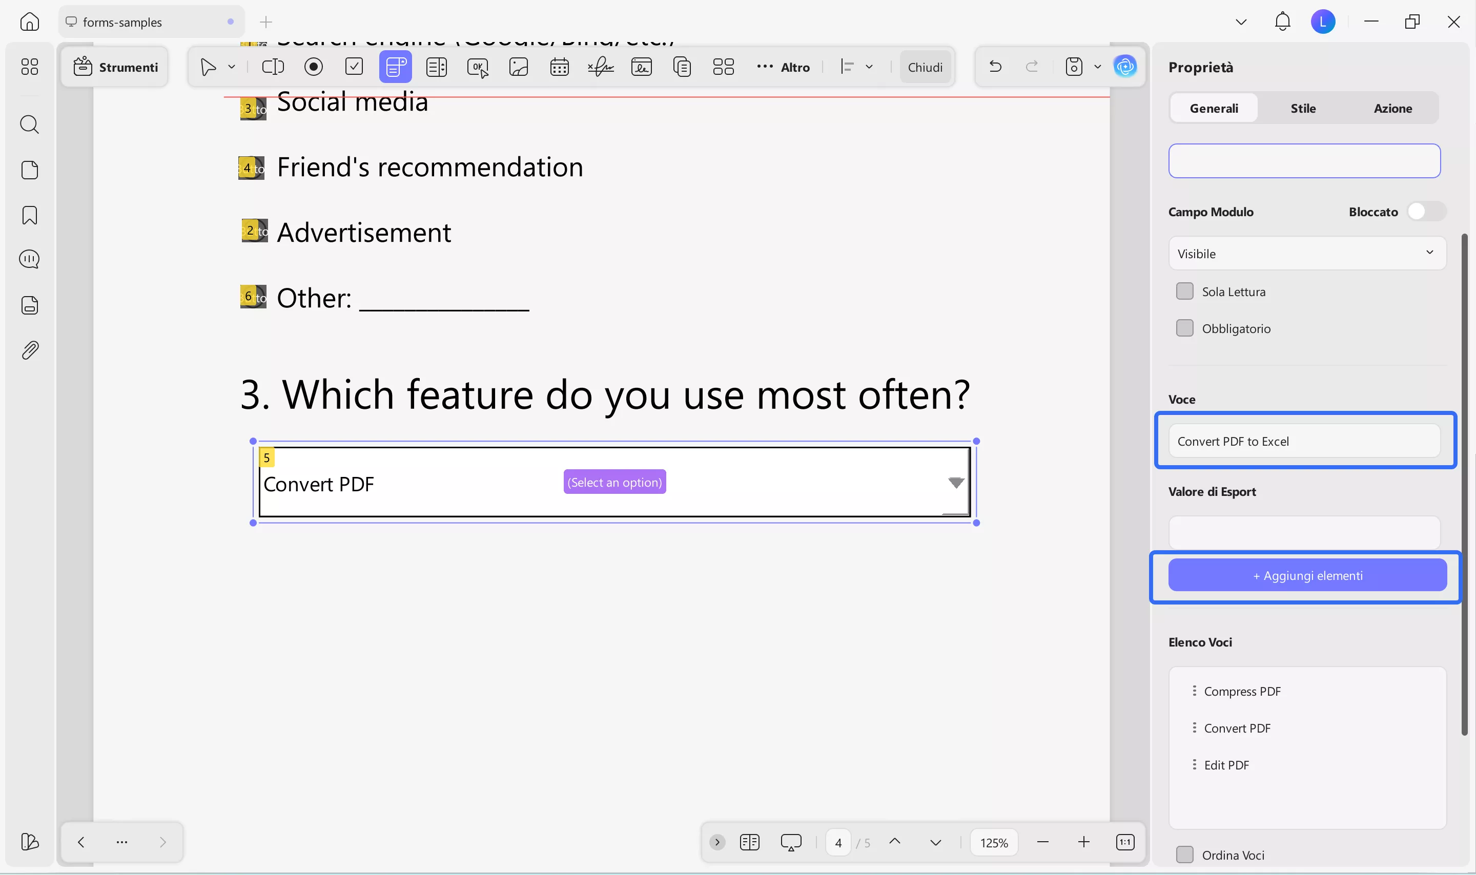Screen dimensions: 1476x875
Task: Open the attachments panel in the sidebar
Action: click(x=29, y=350)
